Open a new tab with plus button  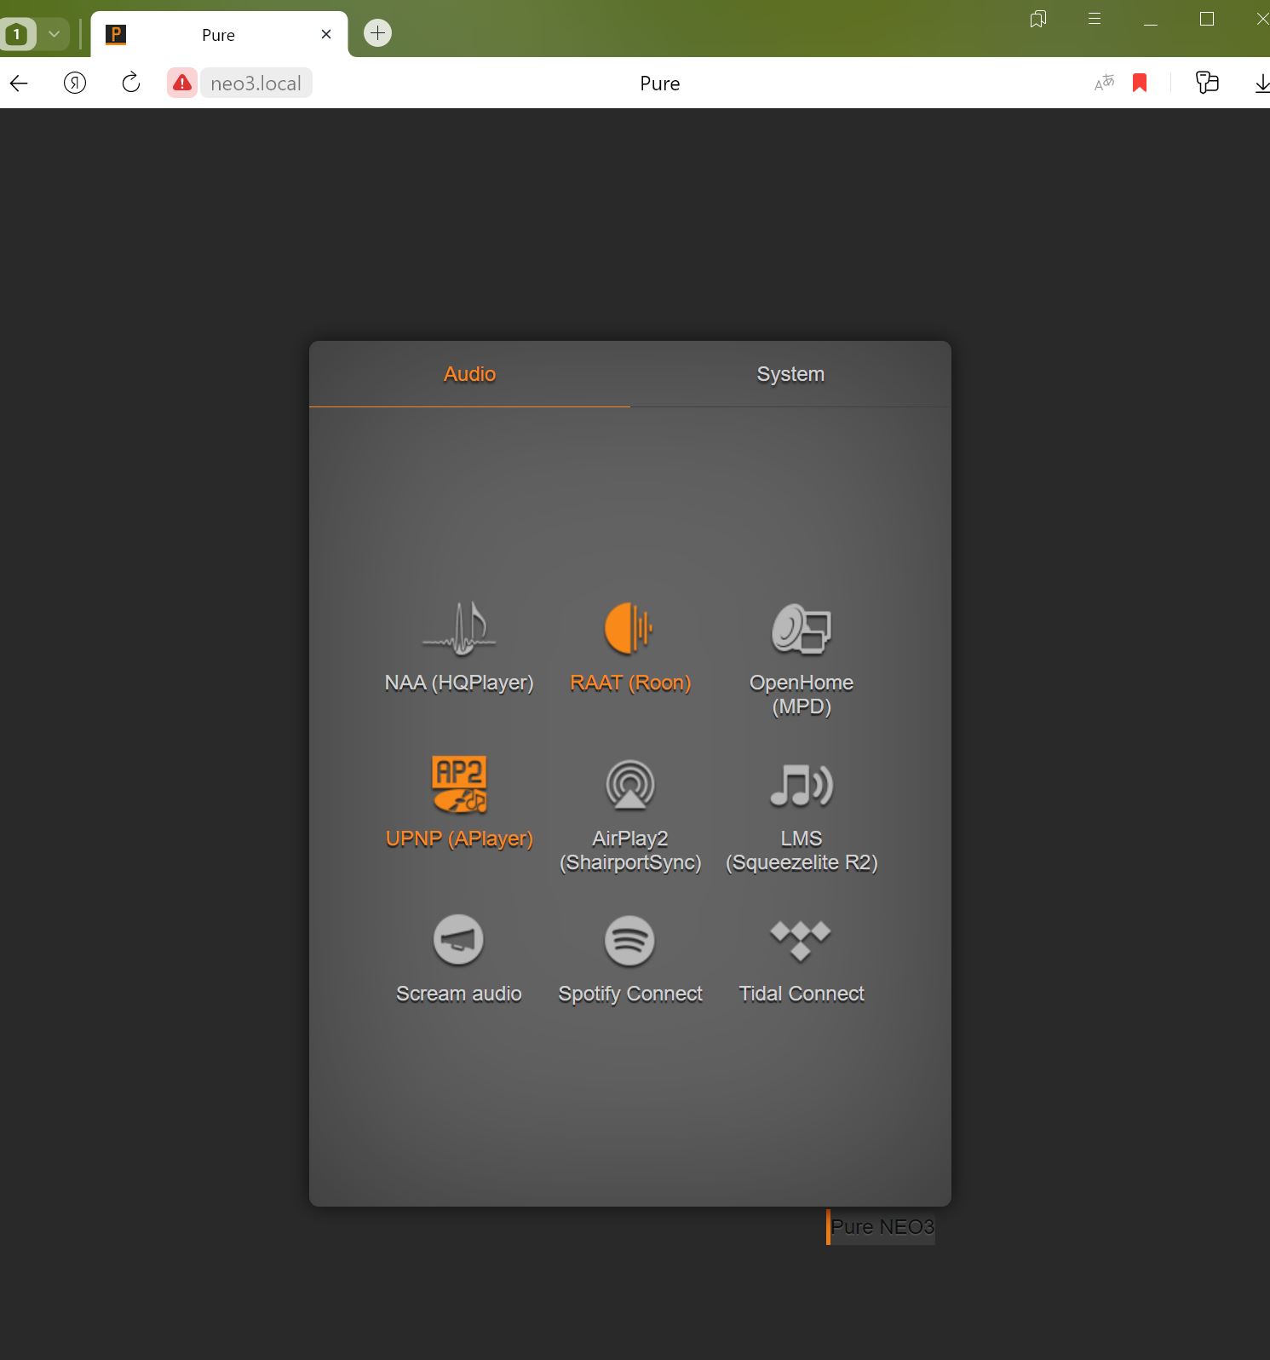pos(377,33)
